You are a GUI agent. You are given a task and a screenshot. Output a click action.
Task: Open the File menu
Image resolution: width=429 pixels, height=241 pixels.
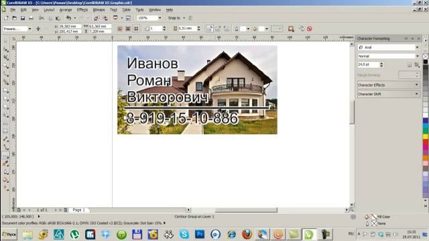pos(13,9)
